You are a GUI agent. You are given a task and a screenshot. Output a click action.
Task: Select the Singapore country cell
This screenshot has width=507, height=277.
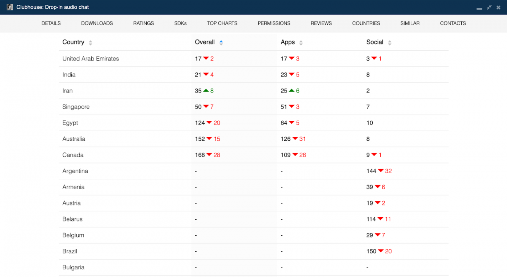(76, 107)
